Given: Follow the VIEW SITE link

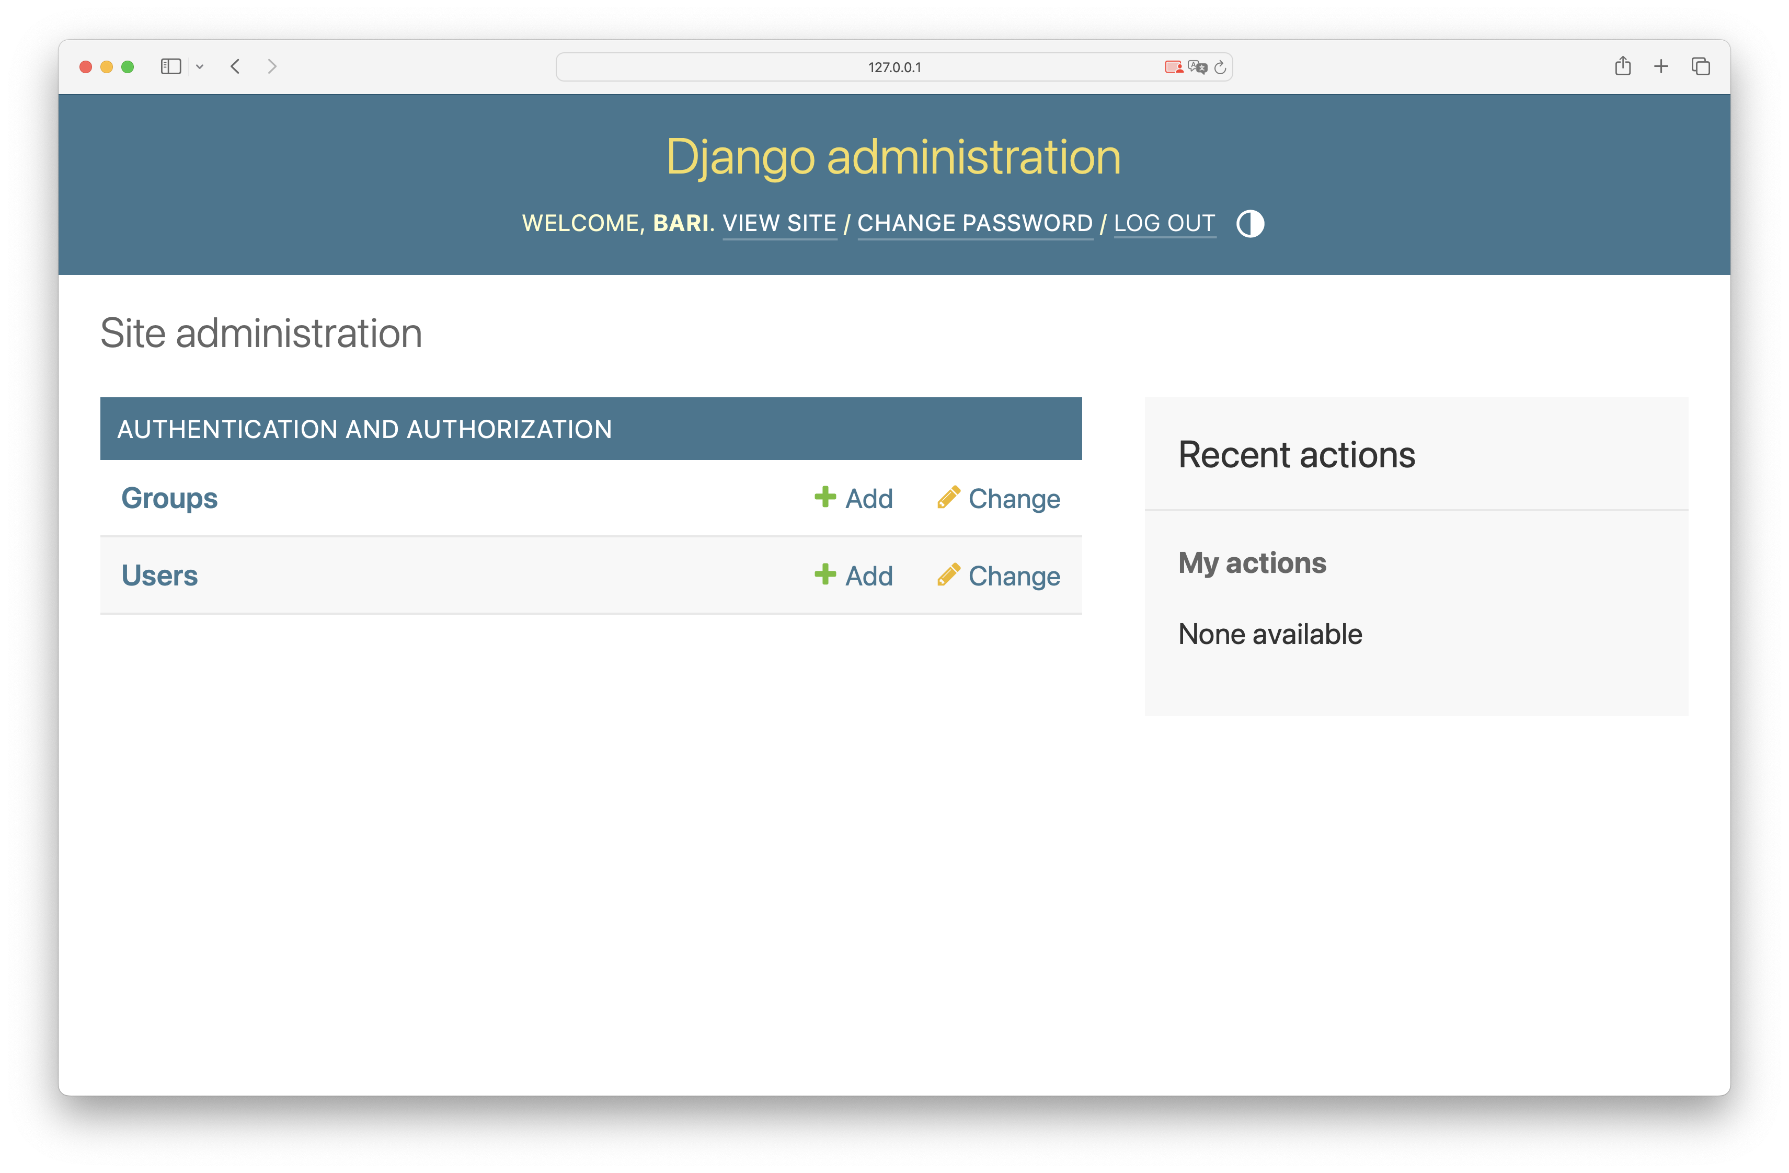Looking at the screenshot, I should pos(779,223).
